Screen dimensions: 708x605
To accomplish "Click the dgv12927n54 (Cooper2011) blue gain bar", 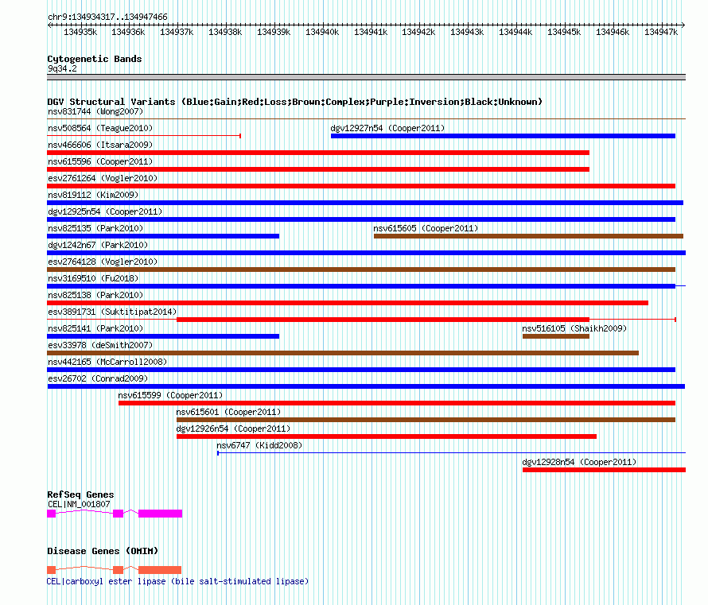I will point(503,136).
